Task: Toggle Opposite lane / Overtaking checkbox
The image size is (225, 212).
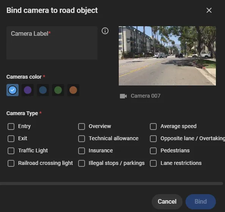Action: click(153, 139)
